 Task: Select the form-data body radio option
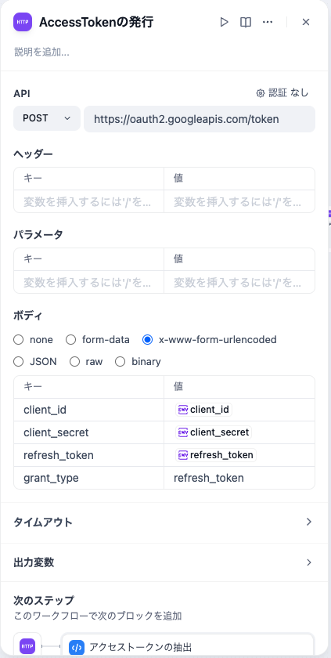pyautogui.click(x=70, y=339)
